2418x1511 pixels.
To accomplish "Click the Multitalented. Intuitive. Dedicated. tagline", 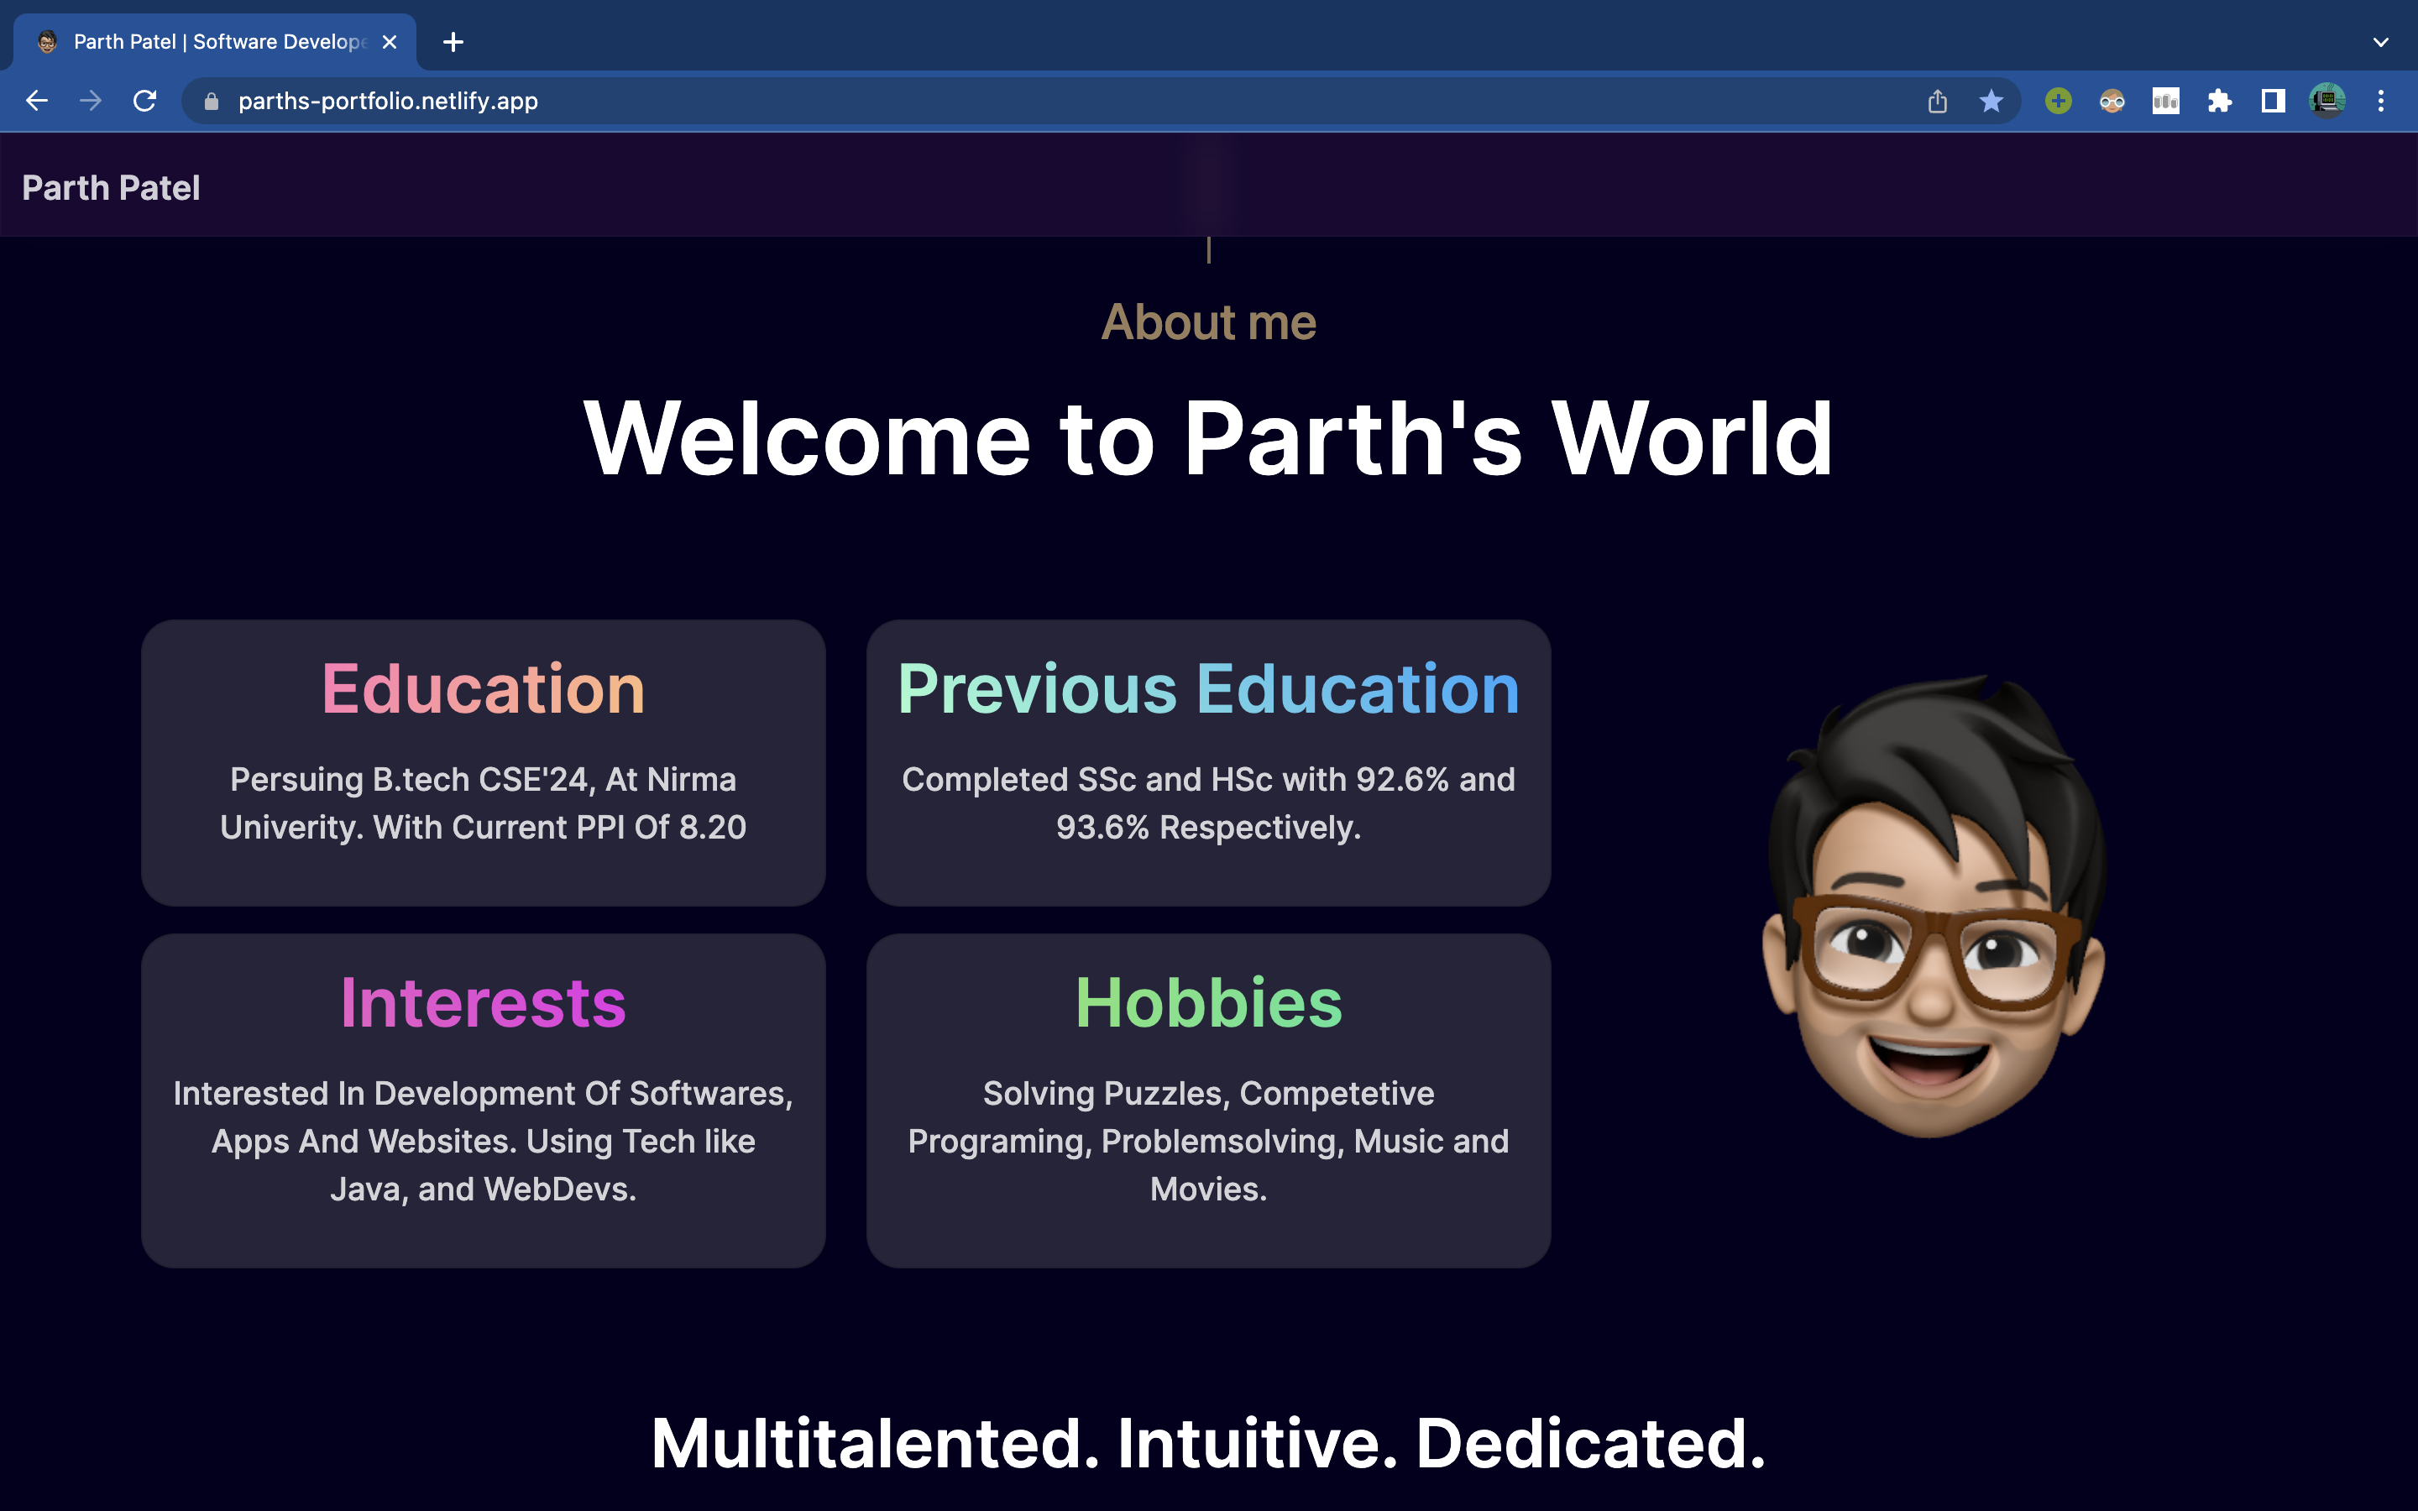I will [x=1209, y=1444].
